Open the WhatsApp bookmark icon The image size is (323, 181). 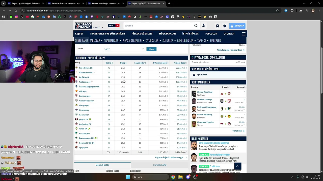59,17
